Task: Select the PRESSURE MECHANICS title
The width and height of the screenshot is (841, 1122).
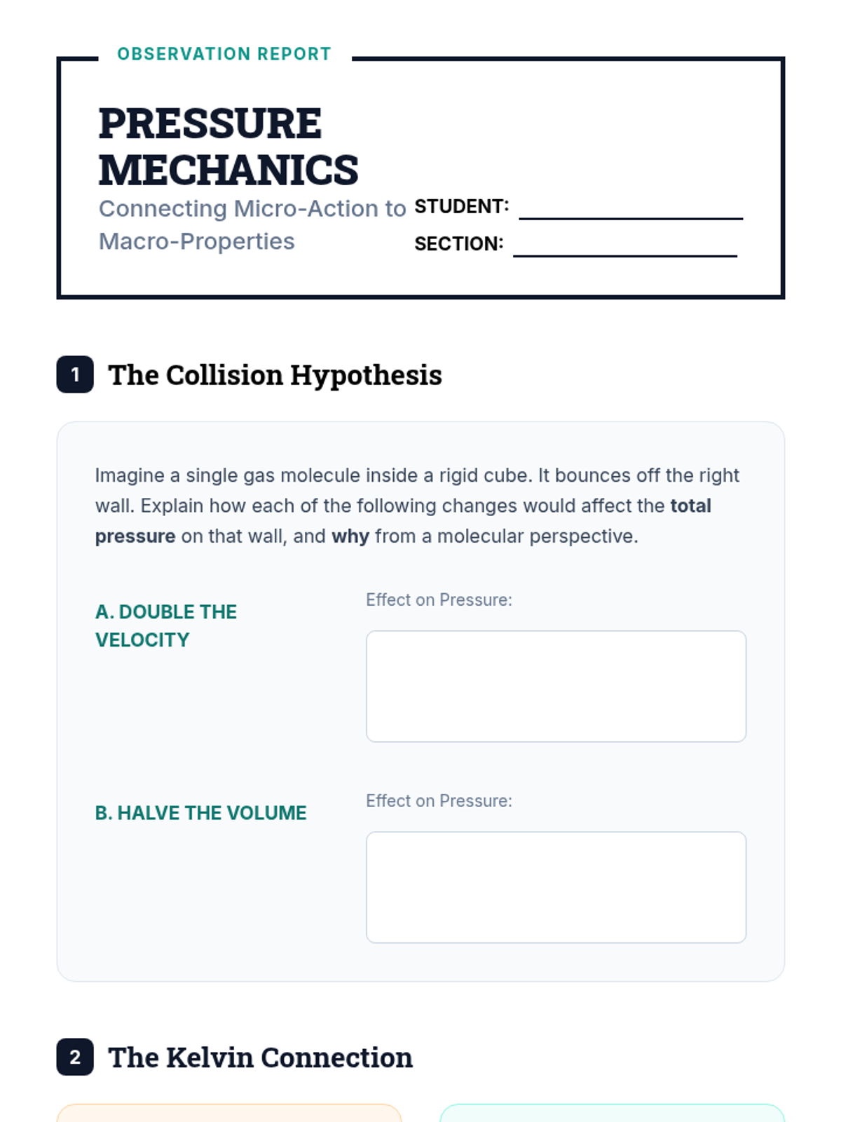Action: click(228, 147)
